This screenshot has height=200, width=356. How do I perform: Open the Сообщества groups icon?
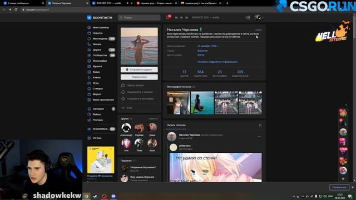click(x=89, y=56)
